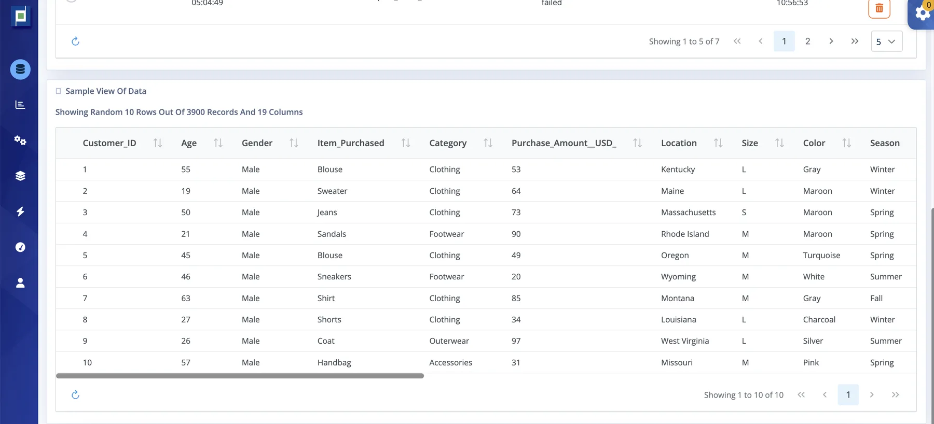Open the database datasets sidebar icon

click(20, 69)
